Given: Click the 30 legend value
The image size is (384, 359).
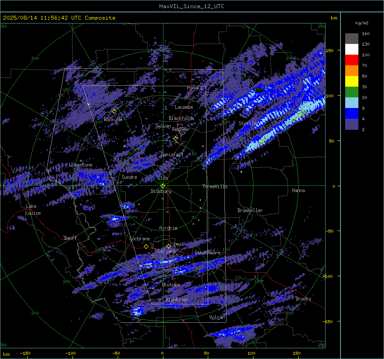Looking at the screenshot, I should tap(364, 87).
